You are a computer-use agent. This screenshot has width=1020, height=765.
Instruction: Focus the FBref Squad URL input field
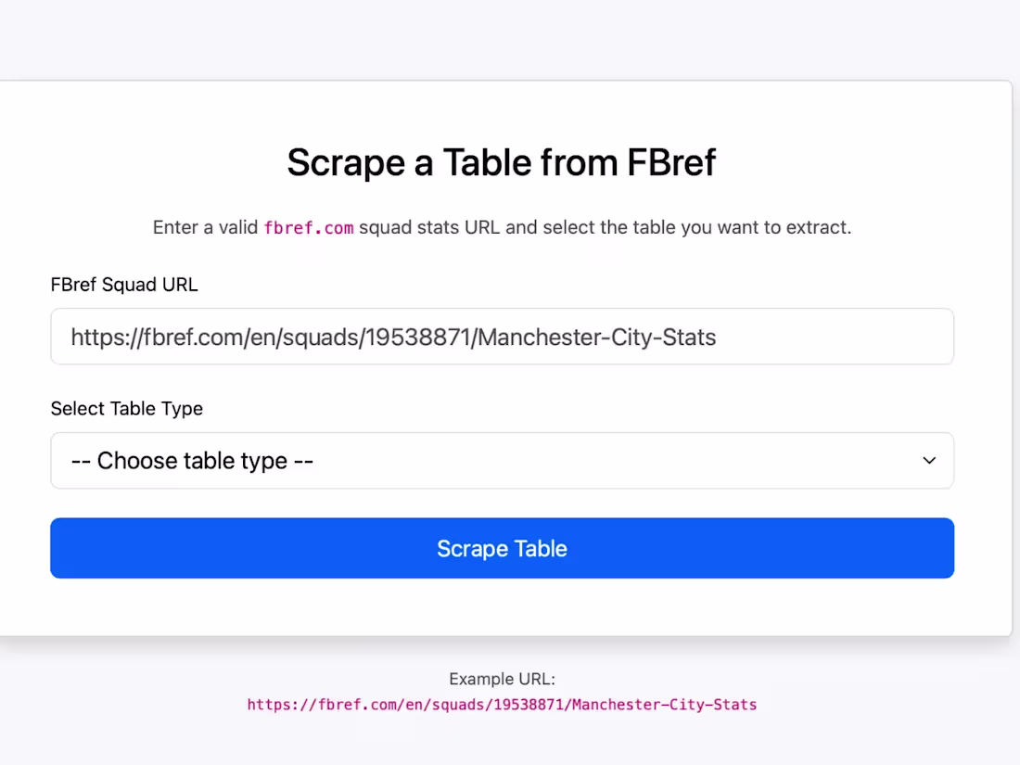503,337
